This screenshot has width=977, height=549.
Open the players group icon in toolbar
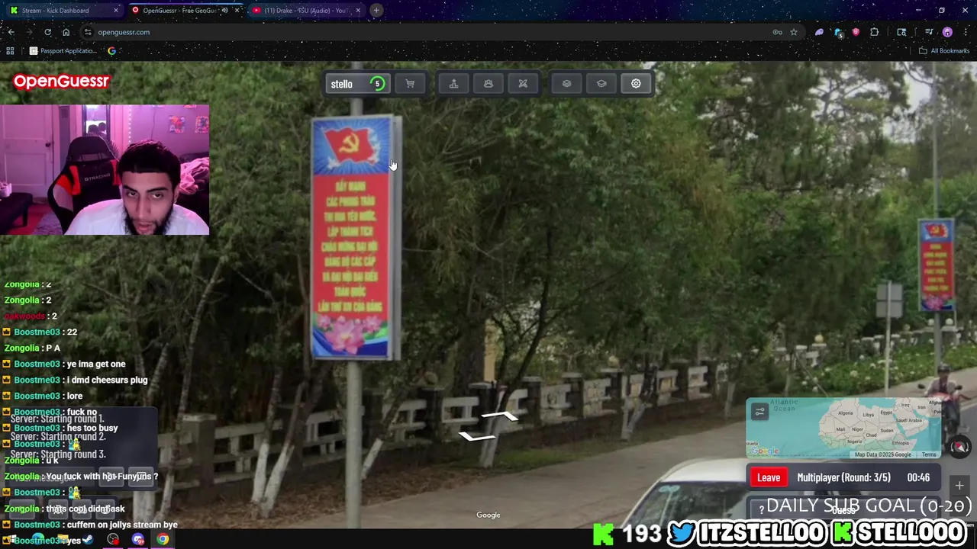488,84
